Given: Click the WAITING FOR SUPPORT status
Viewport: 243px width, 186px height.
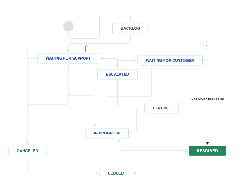Looking at the screenshot, I should (x=68, y=58).
